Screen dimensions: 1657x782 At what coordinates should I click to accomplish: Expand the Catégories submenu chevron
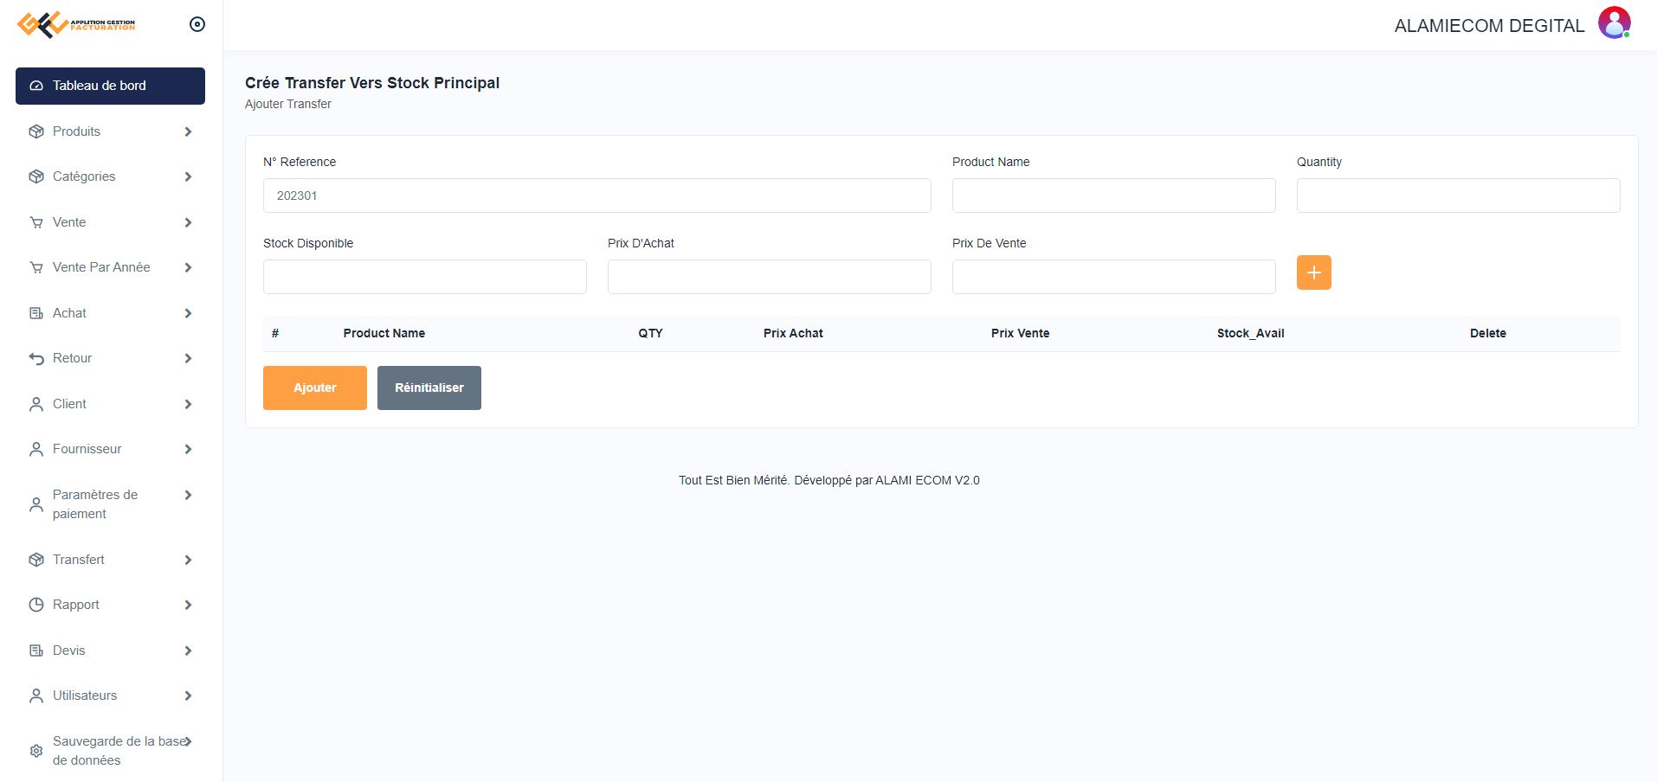188,176
